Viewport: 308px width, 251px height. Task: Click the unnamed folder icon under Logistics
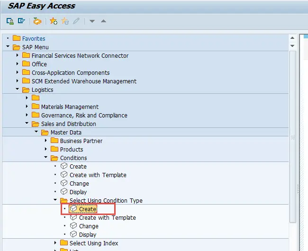[36, 98]
